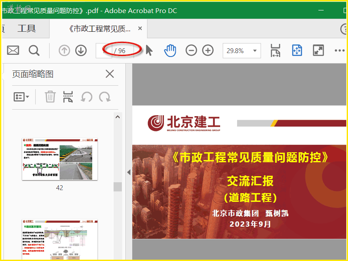This screenshot has width=348, height=261.
Task: Click the delete pages trash icon
Action: (50, 97)
